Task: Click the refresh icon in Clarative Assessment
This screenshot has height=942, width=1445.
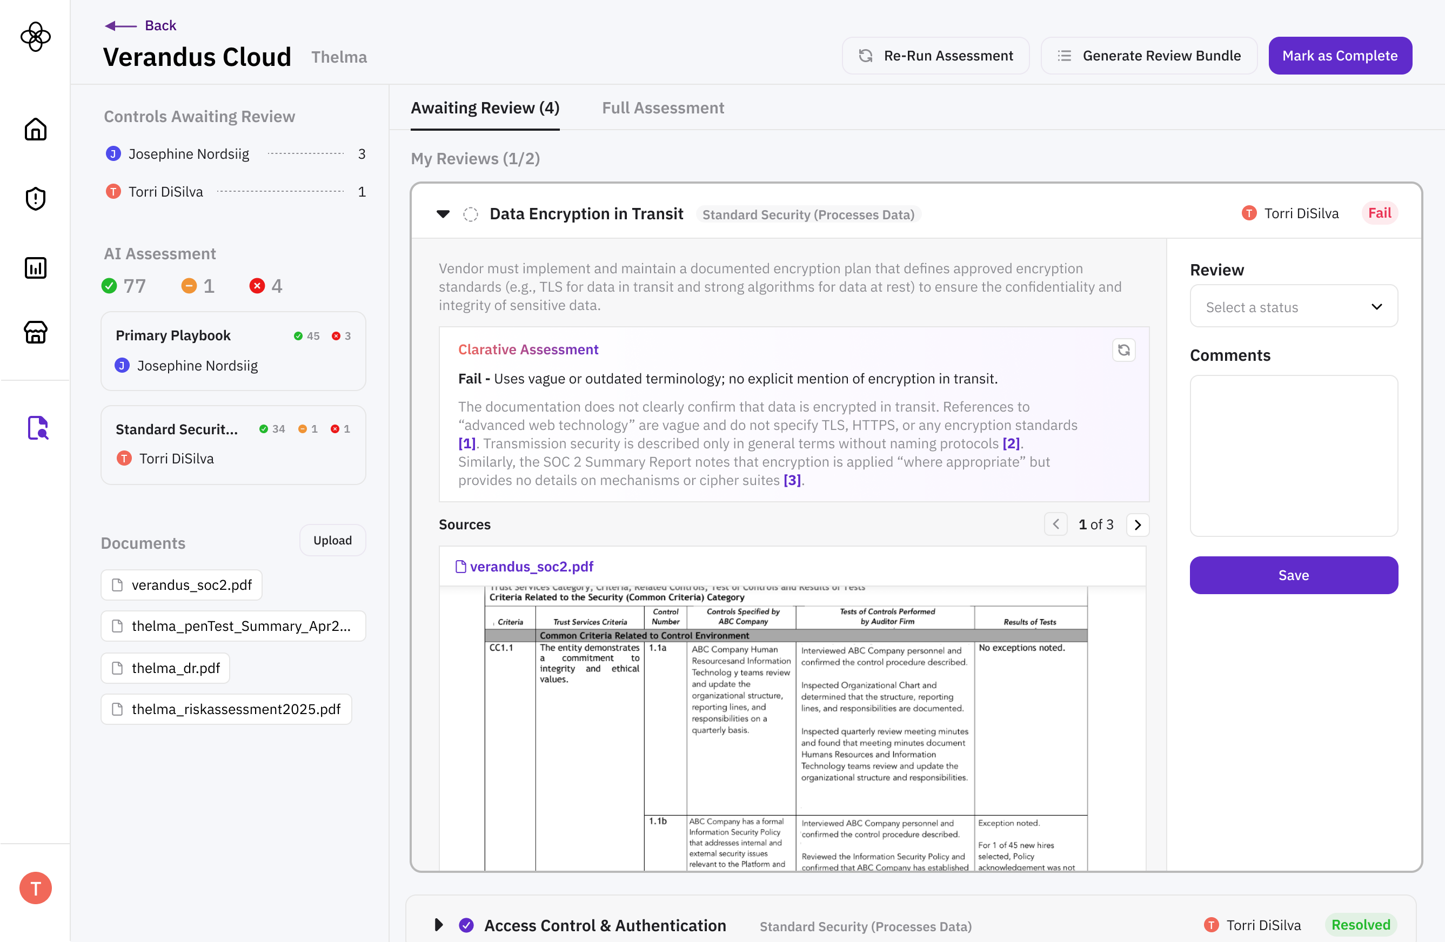Action: pyautogui.click(x=1123, y=350)
